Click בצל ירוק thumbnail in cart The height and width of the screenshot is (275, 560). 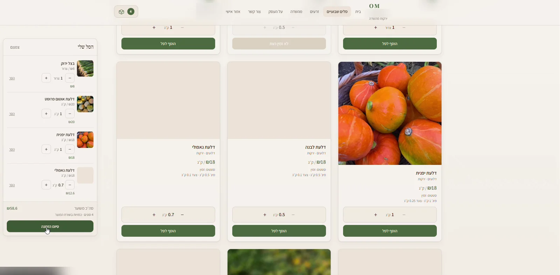pos(85,68)
